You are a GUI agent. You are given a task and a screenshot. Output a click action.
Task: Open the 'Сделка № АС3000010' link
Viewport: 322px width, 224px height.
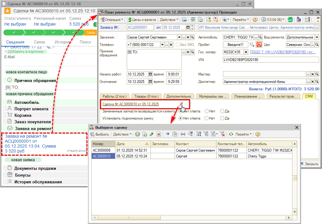[130, 104]
